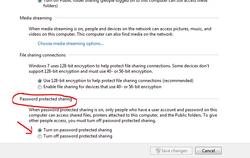Viewport: 250px width, 158px height.
Task: Click the File sharing connections heading
Action: 43,55
